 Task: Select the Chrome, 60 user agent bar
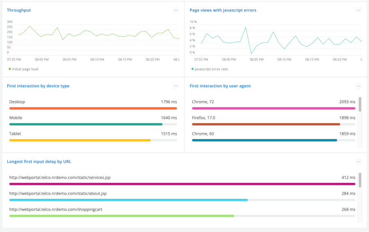[x=264, y=140]
